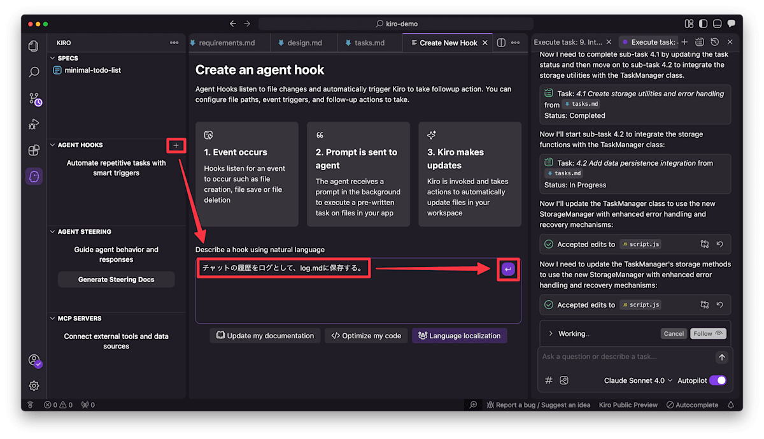
Task: Split the editor to the right
Action: point(501,43)
